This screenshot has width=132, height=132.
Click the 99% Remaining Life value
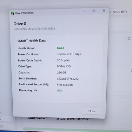pyautogui.click(x=60, y=91)
